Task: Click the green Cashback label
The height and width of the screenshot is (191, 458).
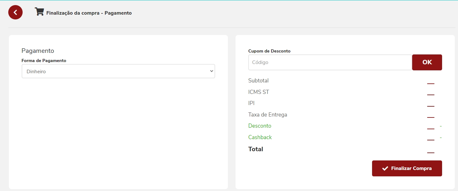Action: (260, 137)
